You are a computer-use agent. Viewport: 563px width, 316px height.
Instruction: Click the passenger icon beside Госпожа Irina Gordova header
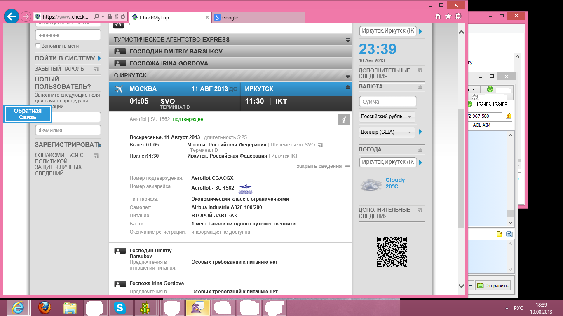click(120, 64)
